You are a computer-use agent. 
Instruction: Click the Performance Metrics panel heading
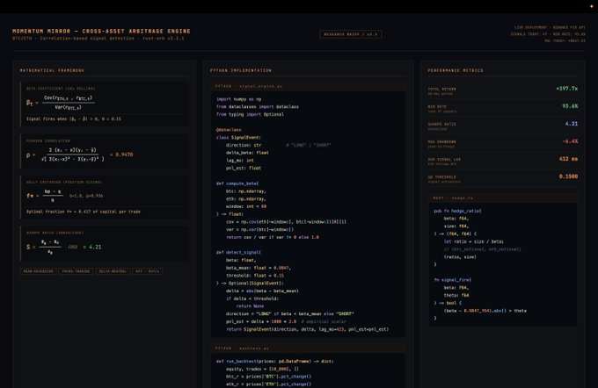point(456,70)
